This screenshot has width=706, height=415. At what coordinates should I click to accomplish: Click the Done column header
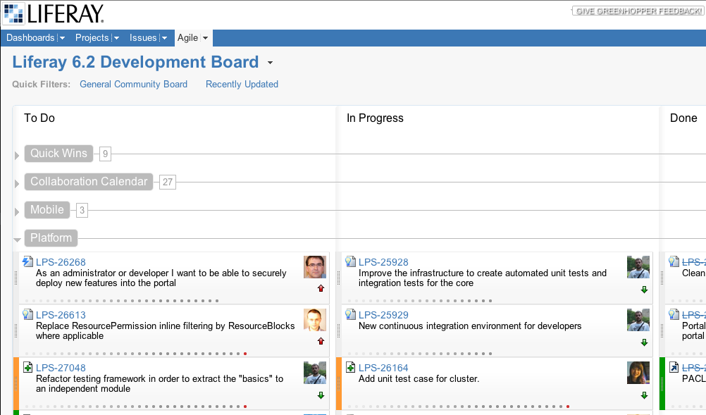coord(683,118)
